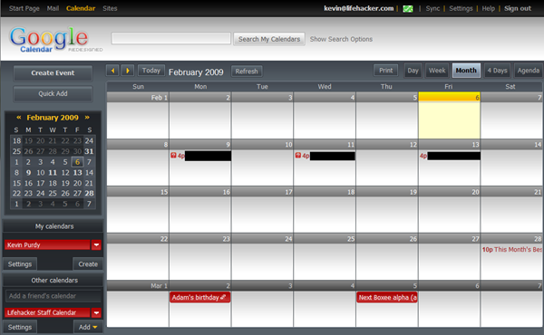Switch to Week view

437,71
